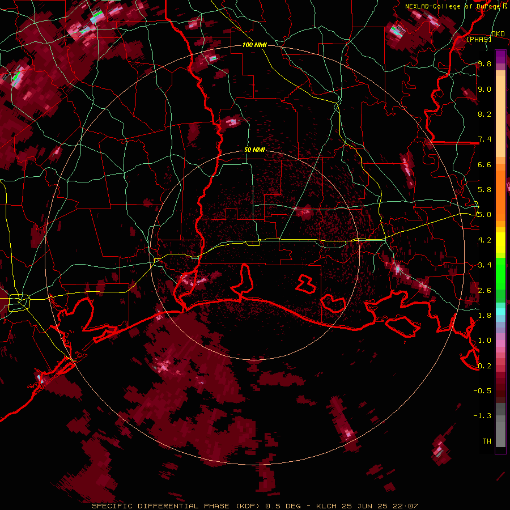This screenshot has height=510, width=510.
Task: Click the 1.0 scale value
Action: coord(484,341)
